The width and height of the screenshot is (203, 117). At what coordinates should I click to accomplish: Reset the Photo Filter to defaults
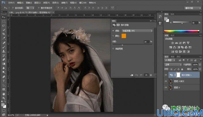pyautogui.click(x=141, y=75)
